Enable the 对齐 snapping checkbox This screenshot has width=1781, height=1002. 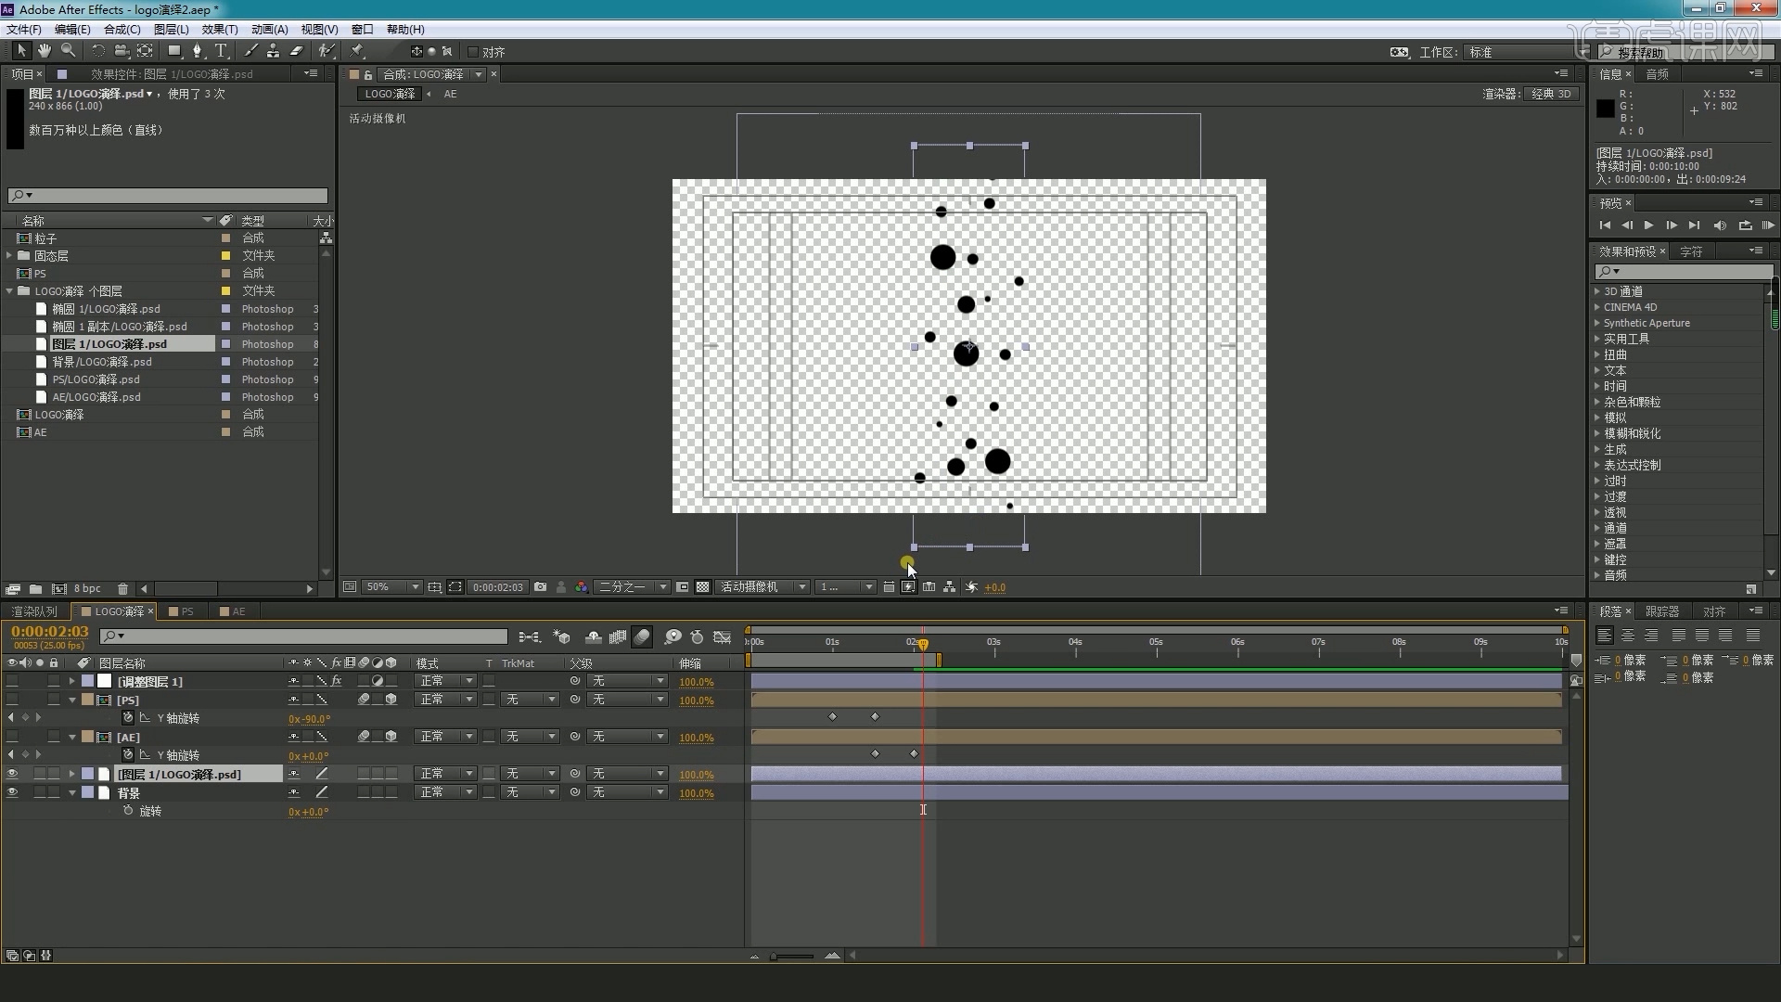click(473, 52)
